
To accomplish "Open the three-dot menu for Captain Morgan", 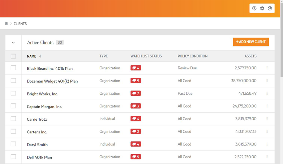I will coord(267,106).
